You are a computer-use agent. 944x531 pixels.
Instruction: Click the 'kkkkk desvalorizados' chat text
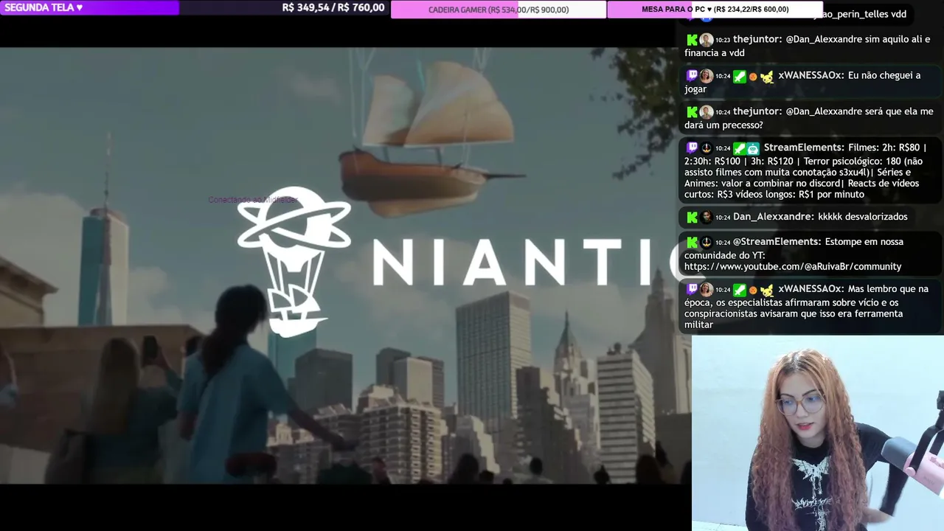(x=863, y=217)
